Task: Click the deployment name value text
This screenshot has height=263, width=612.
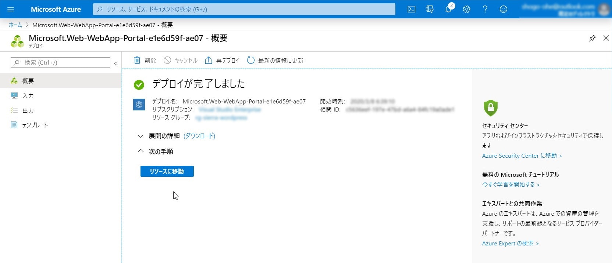Action: click(244, 101)
